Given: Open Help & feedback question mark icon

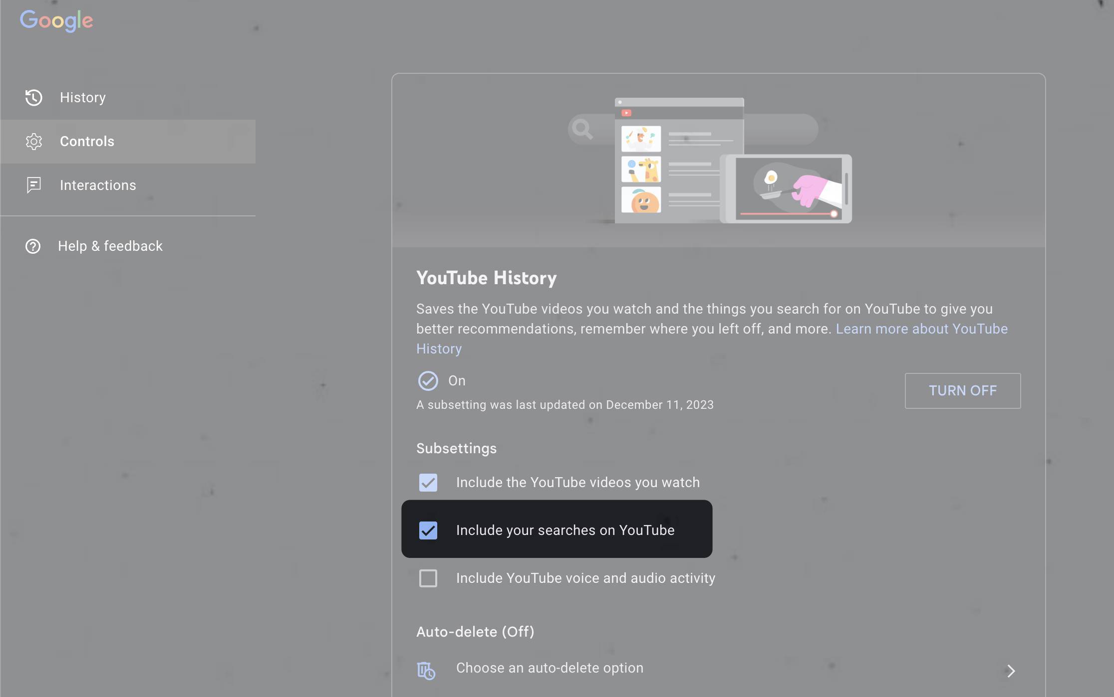Looking at the screenshot, I should [33, 246].
